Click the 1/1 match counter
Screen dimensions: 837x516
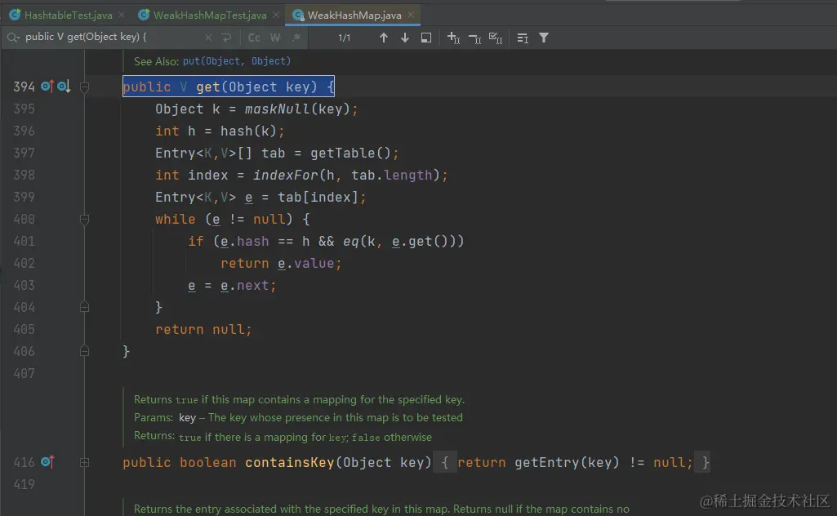(345, 38)
